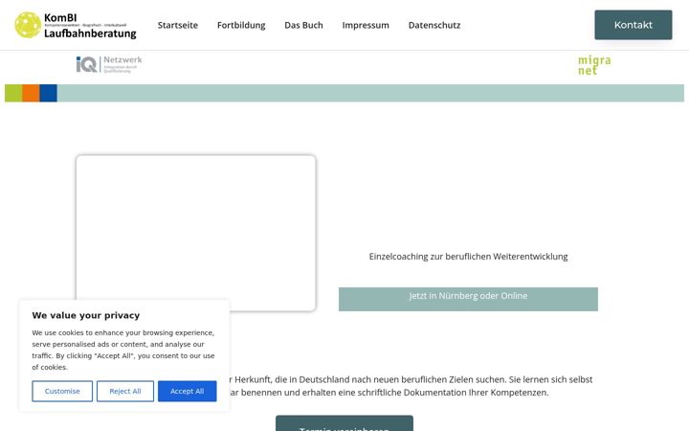Click 'Jetzt in Nürnberg oder Online' banner

pyautogui.click(x=468, y=299)
